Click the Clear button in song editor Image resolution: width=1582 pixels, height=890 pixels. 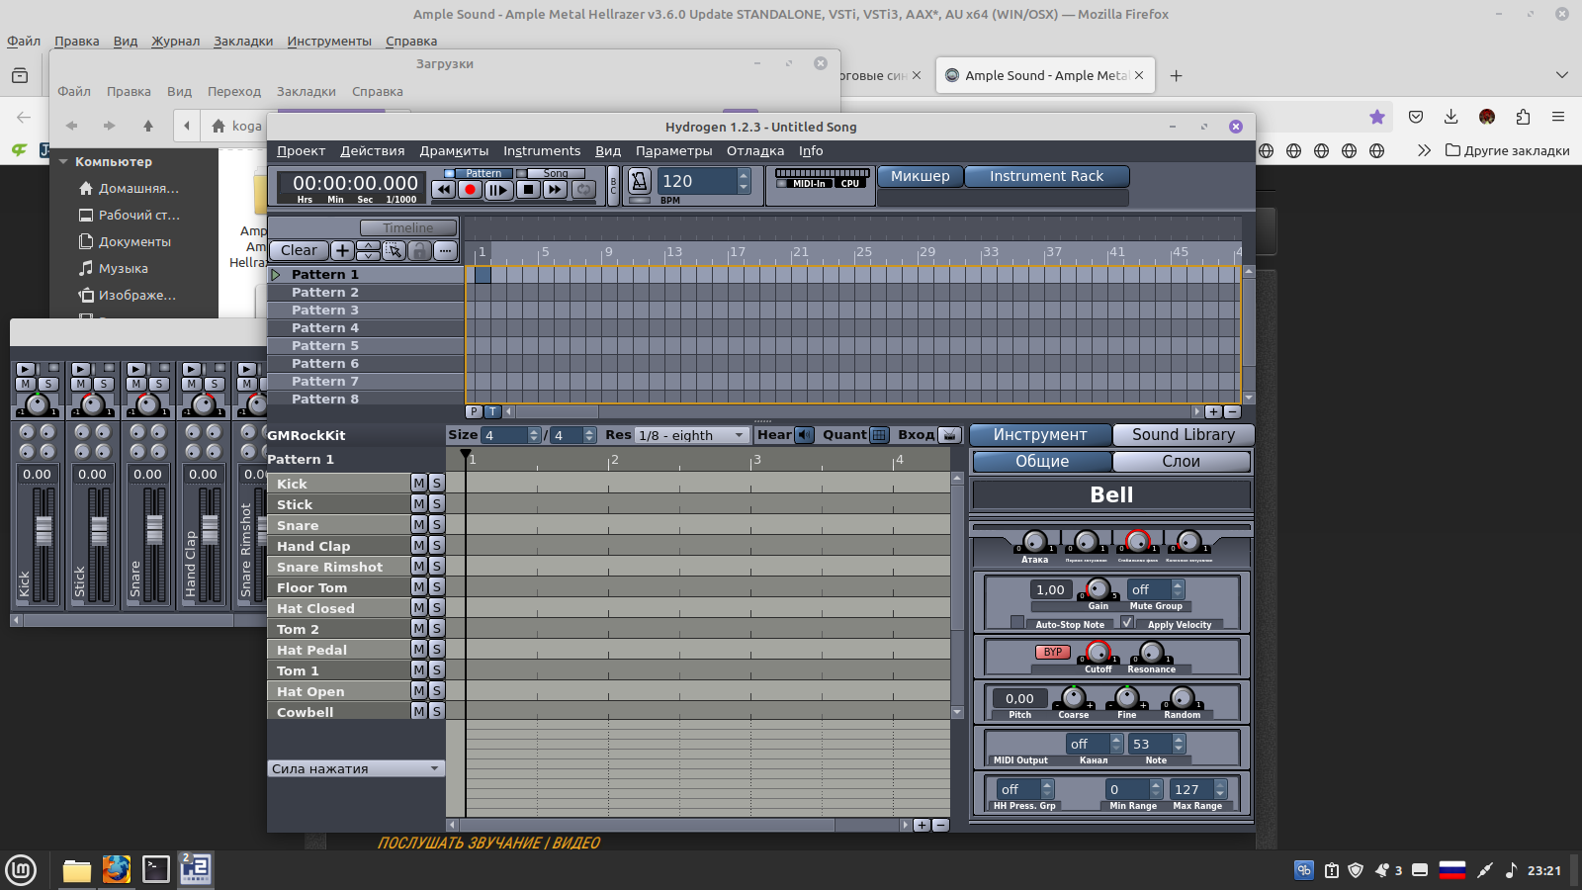299,250
